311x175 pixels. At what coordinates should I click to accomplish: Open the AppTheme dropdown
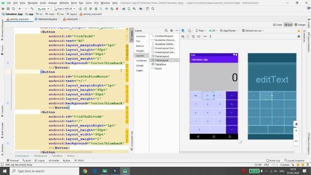click(x=228, y=31)
